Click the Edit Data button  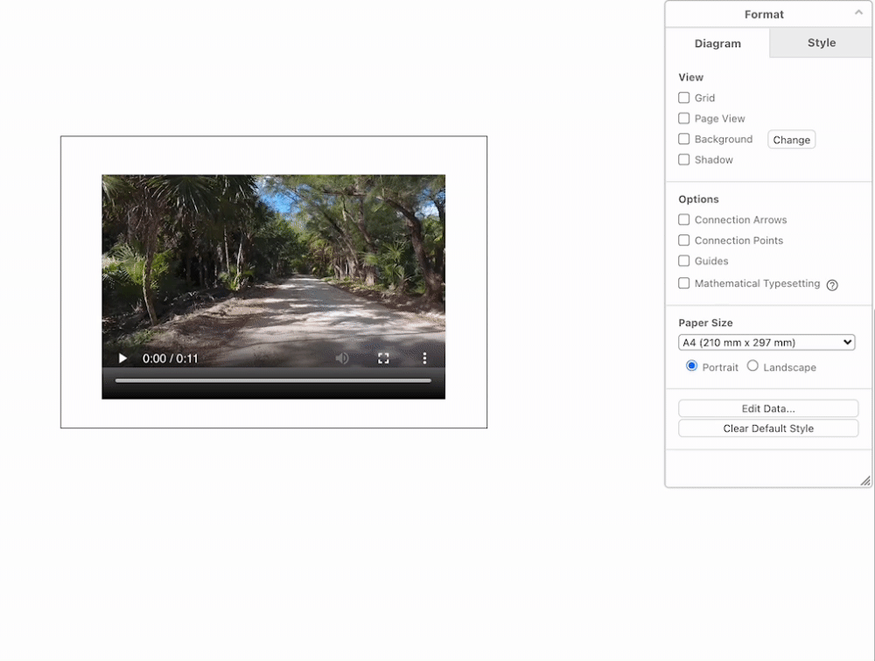768,408
